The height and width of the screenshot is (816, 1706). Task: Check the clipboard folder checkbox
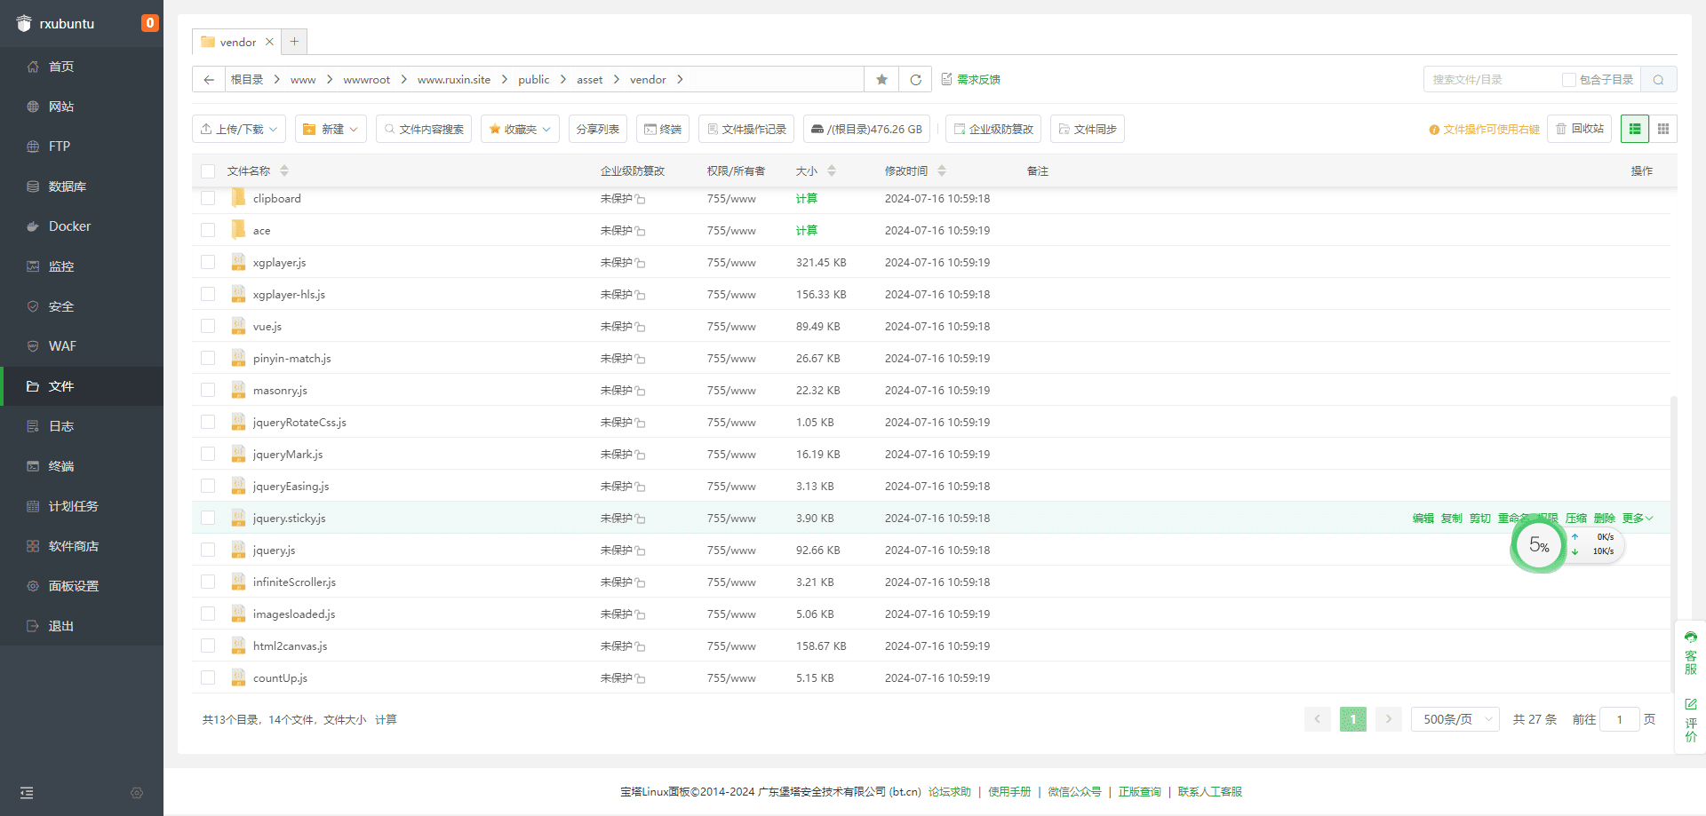[208, 198]
